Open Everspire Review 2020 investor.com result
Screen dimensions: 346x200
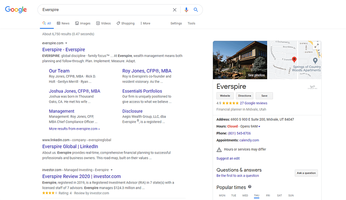(x=82, y=176)
